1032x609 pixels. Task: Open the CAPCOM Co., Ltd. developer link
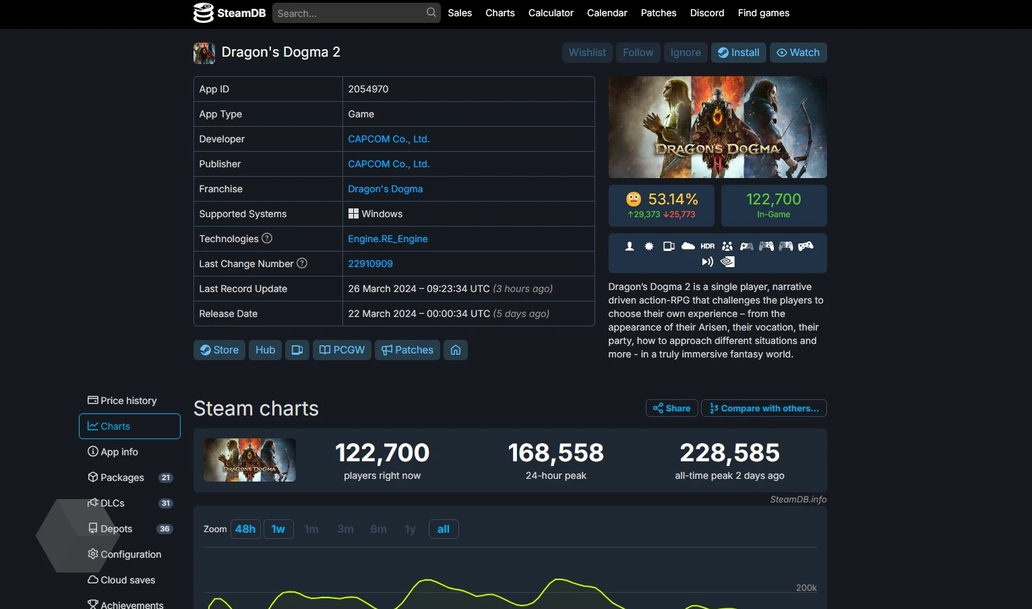pos(388,139)
